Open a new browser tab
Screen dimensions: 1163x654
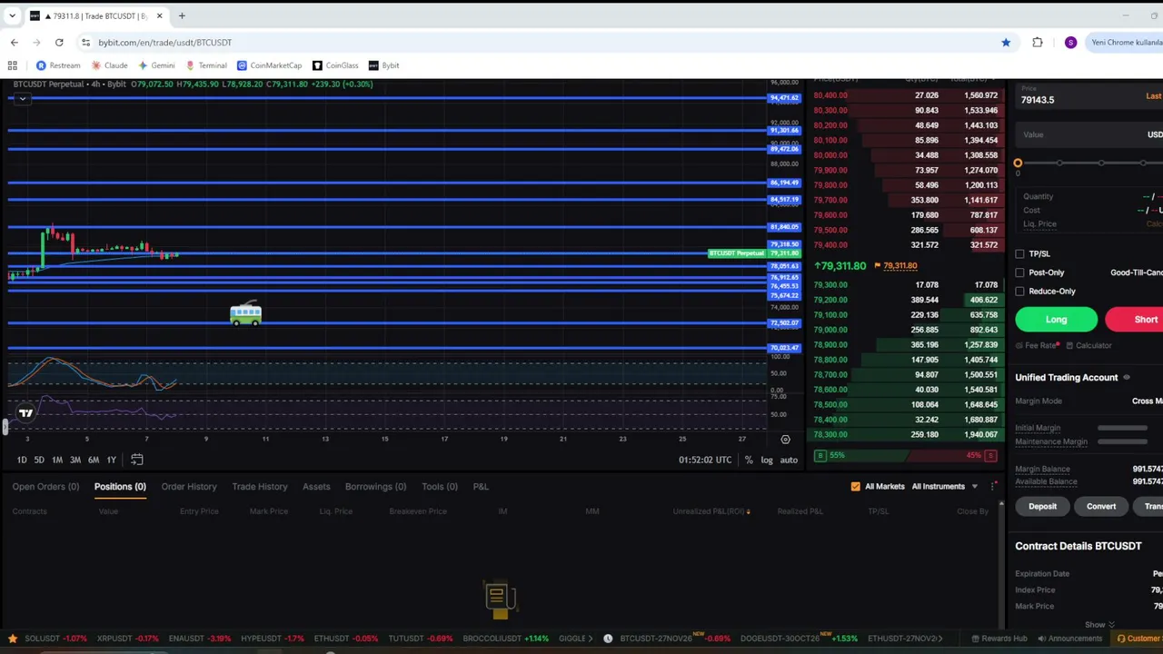pyautogui.click(x=182, y=15)
